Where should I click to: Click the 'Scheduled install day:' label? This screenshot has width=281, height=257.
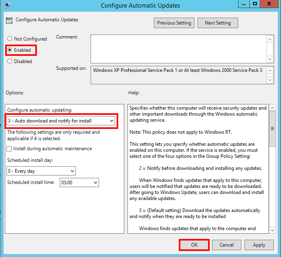pyautogui.click(x=30, y=160)
